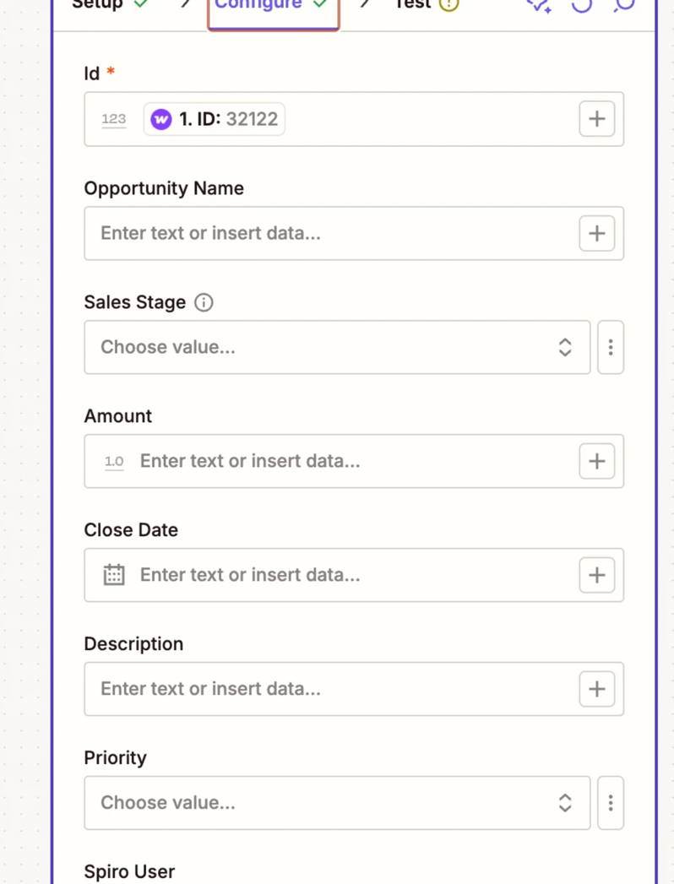This screenshot has height=884, width=674.
Task: Click plus button beside Close Date
Action: (x=596, y=575)
